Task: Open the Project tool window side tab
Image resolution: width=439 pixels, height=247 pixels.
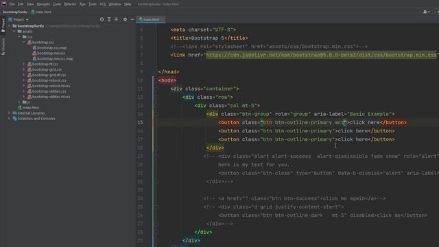Action: pos(3,25)
